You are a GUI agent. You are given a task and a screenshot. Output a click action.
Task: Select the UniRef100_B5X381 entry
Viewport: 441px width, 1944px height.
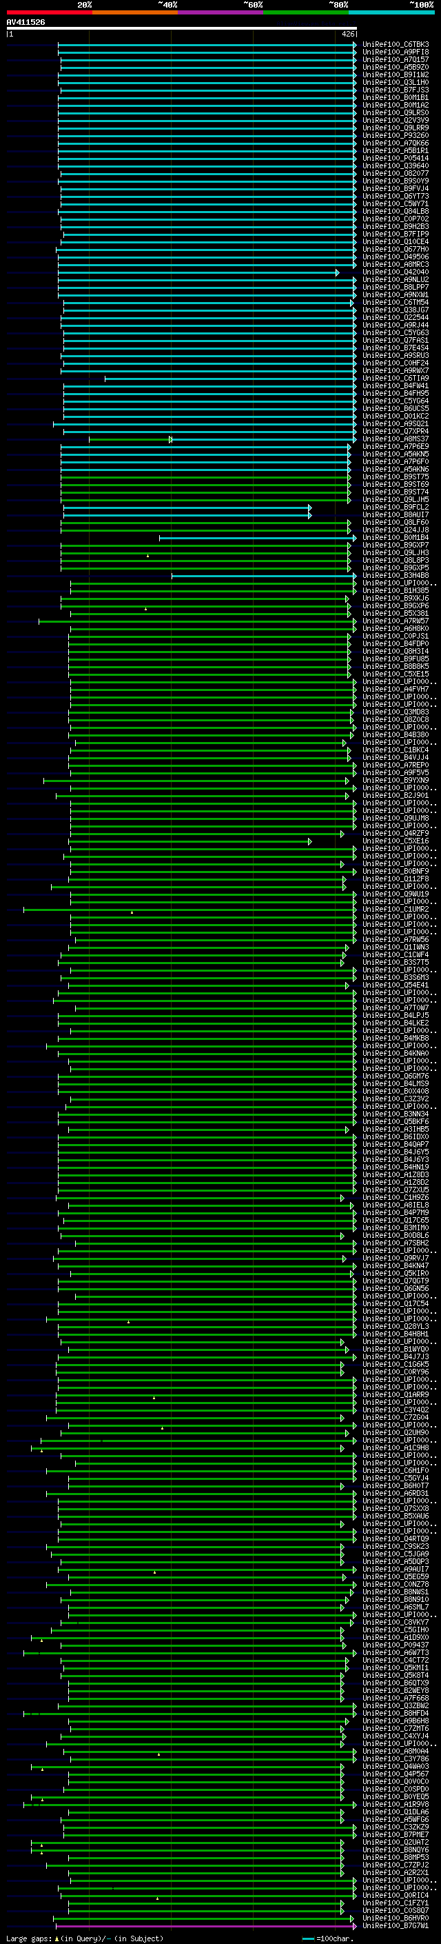click(x=396, y=614)
